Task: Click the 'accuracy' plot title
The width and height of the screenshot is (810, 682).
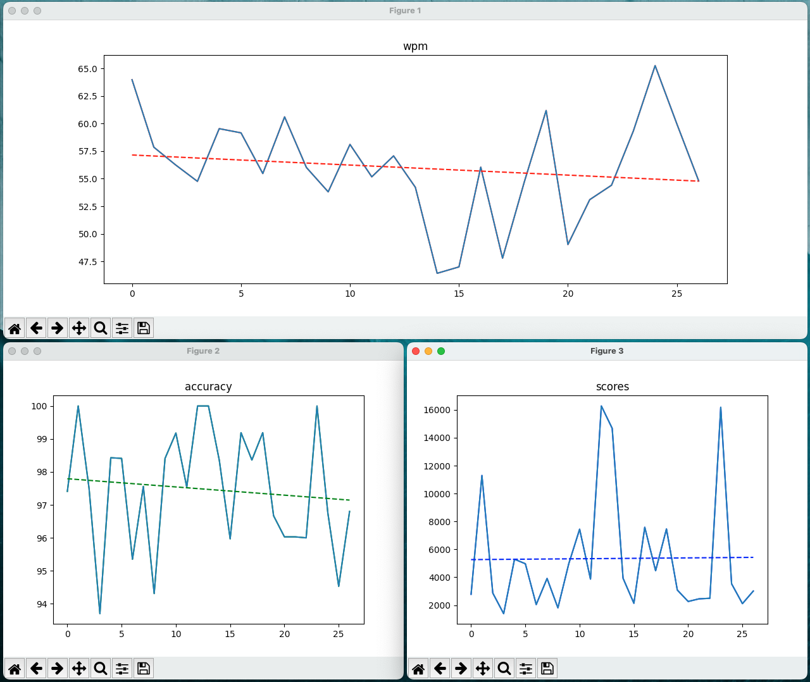Action: pyautogui.click(x=208, y=387)
